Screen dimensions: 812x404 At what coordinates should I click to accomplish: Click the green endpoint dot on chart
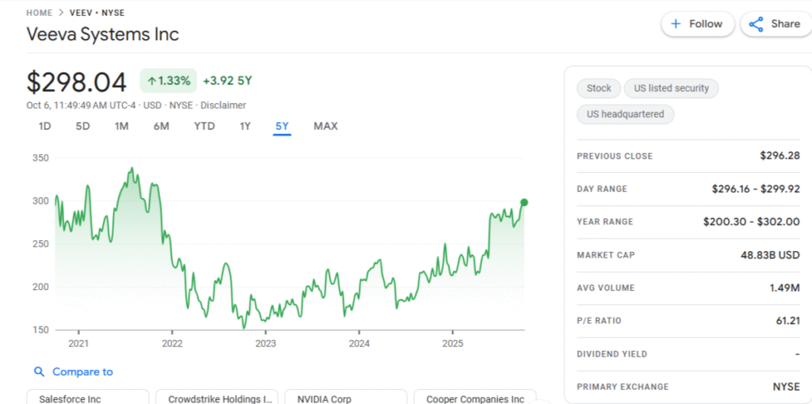(524, 202)
